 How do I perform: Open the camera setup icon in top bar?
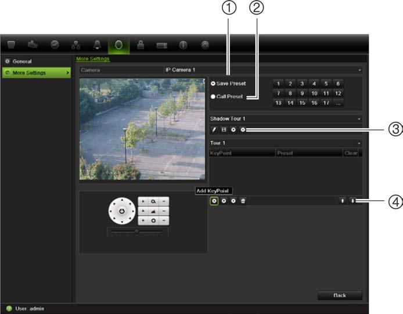[x=33, y=45]
